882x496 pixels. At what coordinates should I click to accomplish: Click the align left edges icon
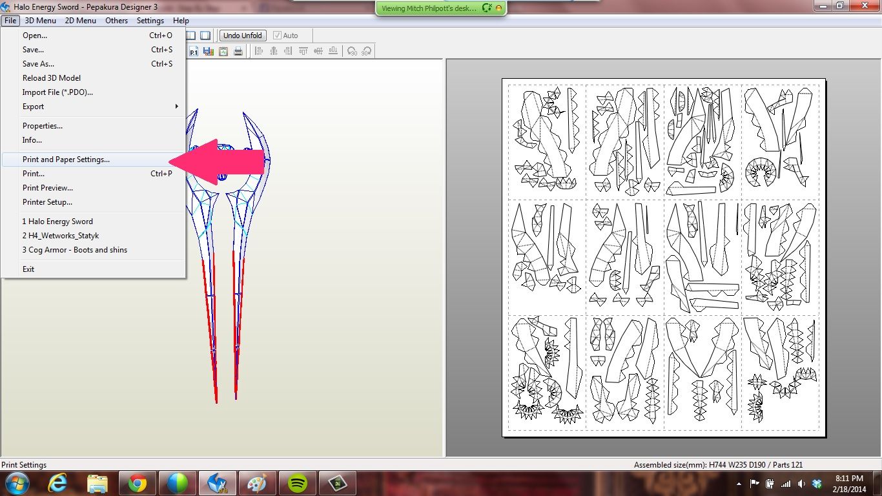click(x=259, y=51)
